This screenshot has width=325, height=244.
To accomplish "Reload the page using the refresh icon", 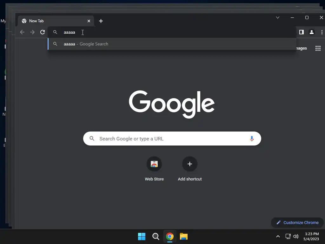I will pos(43,32).
